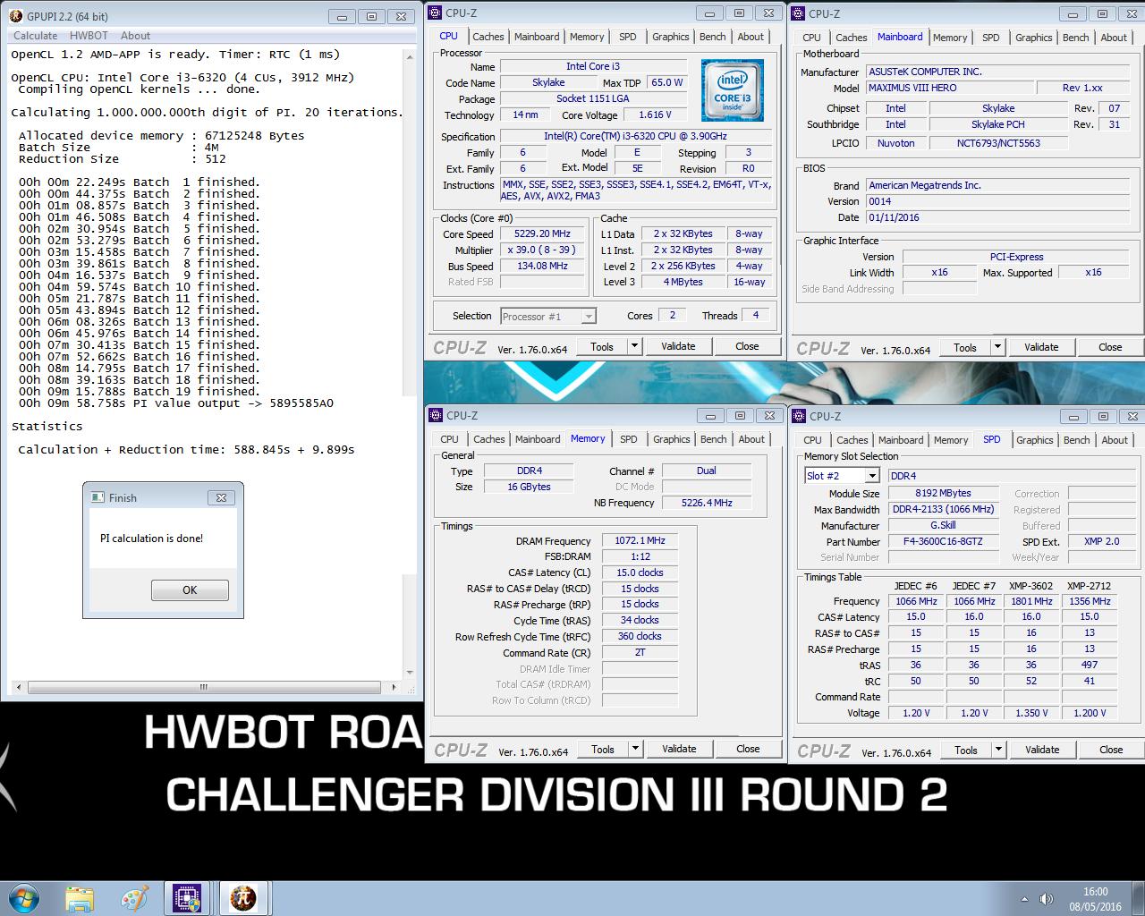Image resolution: width=1145 pixels, height=916 pixels.
Task: Click the Module Size 8192 MBytes value
Action: 943,493
